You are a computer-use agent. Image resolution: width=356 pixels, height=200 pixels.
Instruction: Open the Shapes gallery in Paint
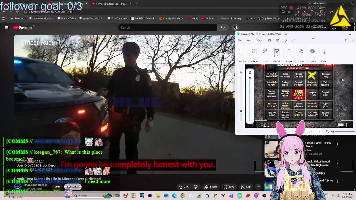[x=289, y=51]
